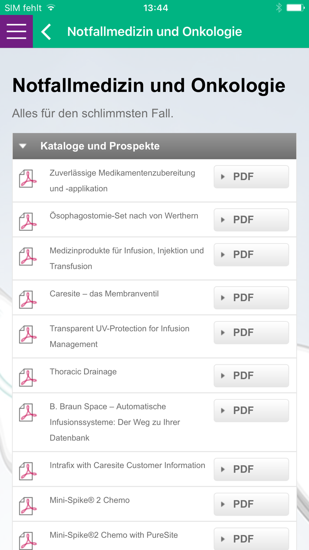Click PDF icon for B. Braun Space entry
Screen dimensions: 309x550
pyautogui.click(x=28, y=412)
